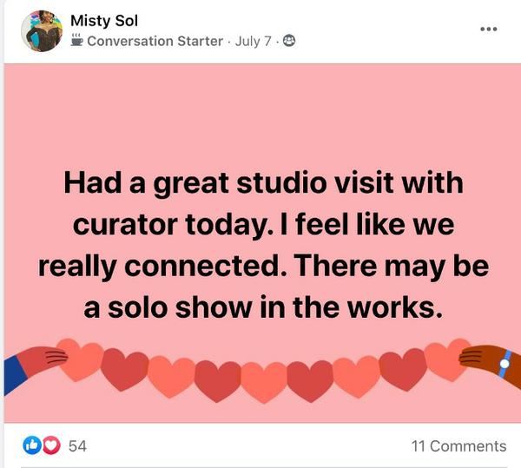Click the text line 'Had a great studio visit with'
521x468 pixels.
[263, 183]
